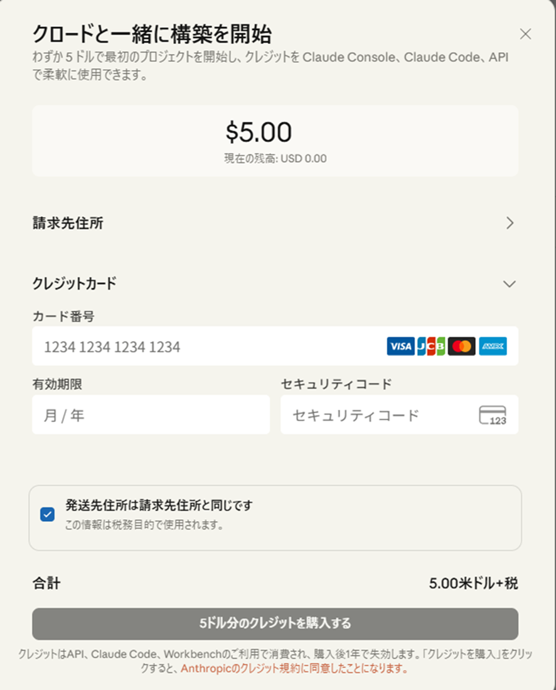Click the Mastercard logo icon
The image size is (556, 690).
[x=462, y=346]
